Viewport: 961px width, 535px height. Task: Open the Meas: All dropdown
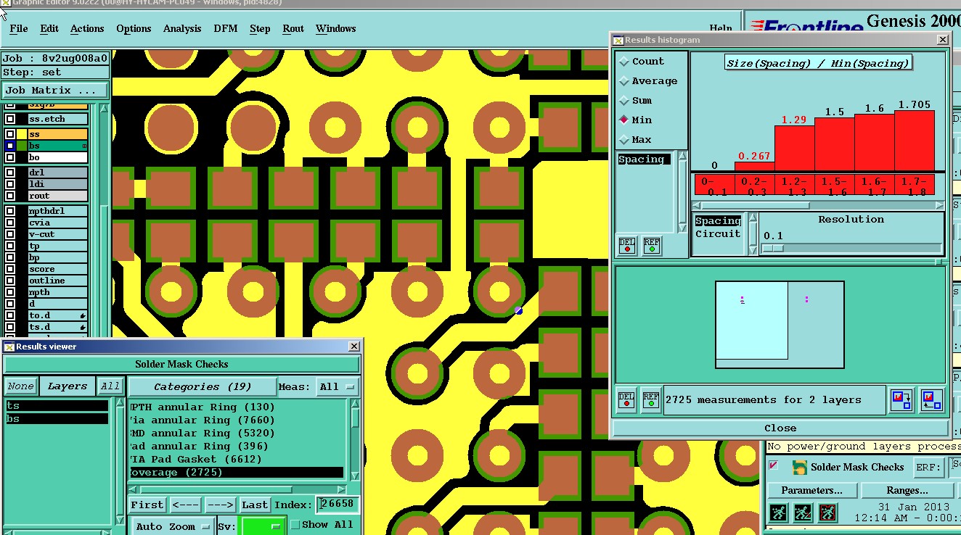336,387
